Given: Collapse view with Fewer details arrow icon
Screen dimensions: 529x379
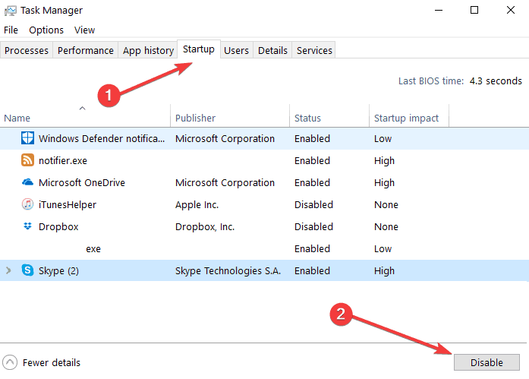Looking at the screenshot, I should click(x=11, y=362).
